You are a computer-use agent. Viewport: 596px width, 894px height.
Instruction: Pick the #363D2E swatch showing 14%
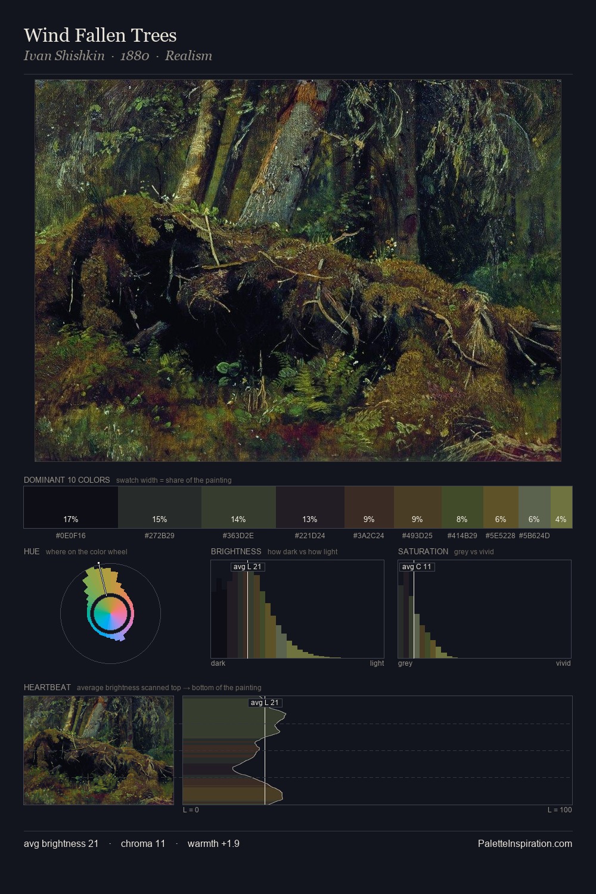tap(238, 507)
